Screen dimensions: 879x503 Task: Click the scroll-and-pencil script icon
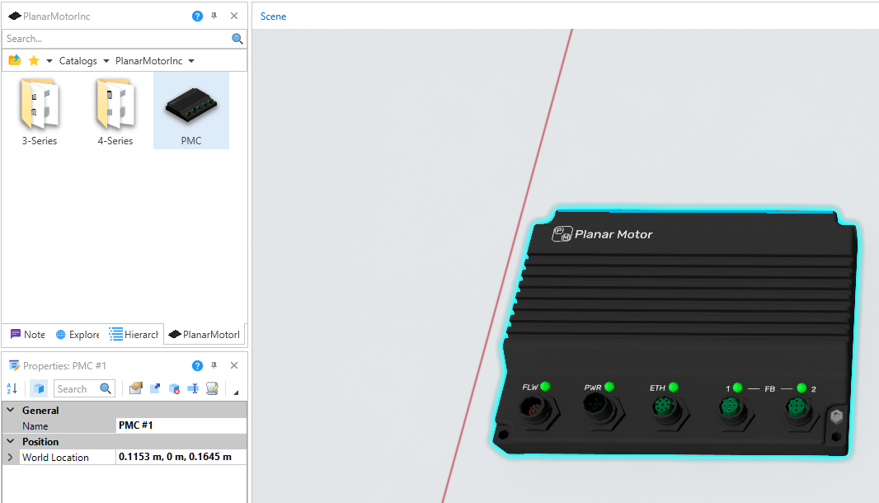[212, 388]
